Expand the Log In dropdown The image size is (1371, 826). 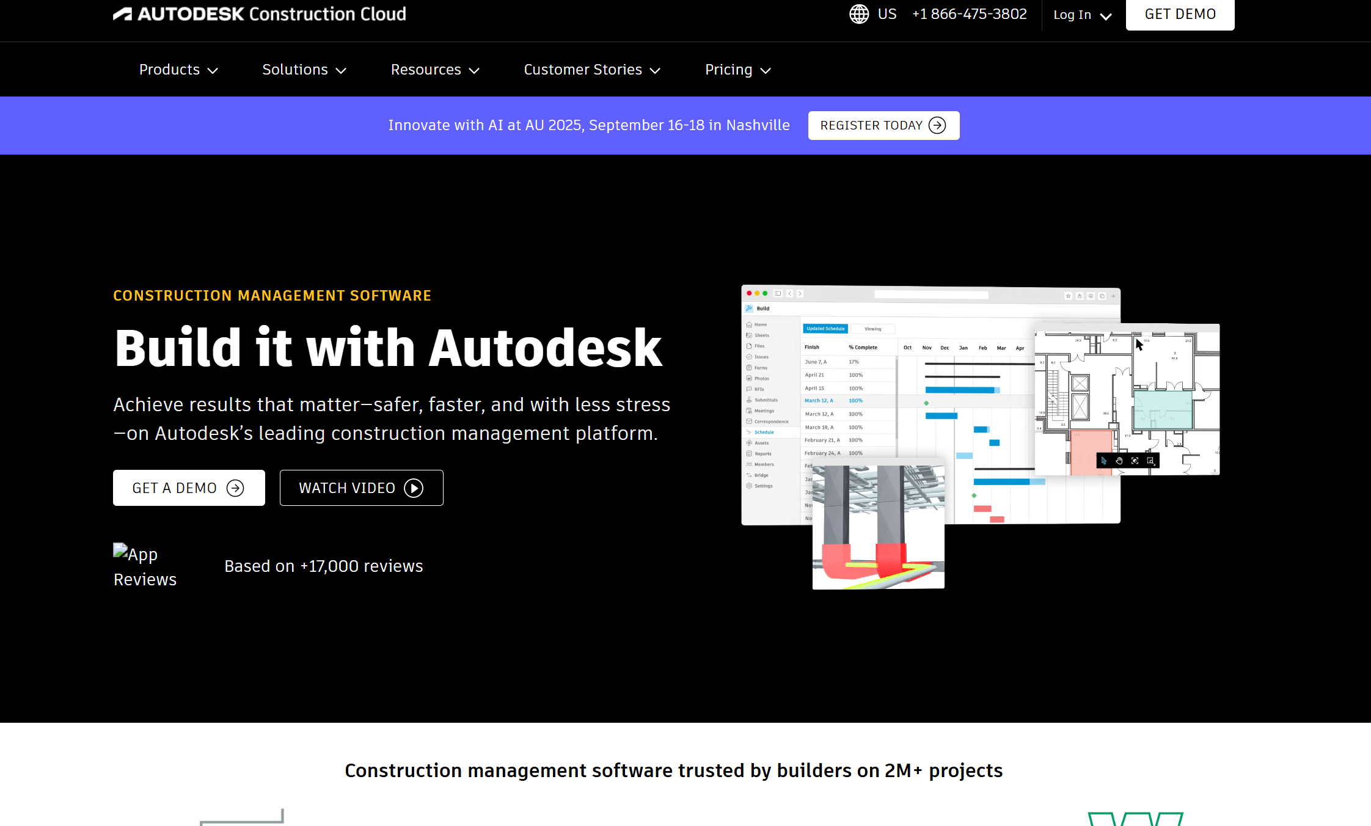[x=1082, y=15]
